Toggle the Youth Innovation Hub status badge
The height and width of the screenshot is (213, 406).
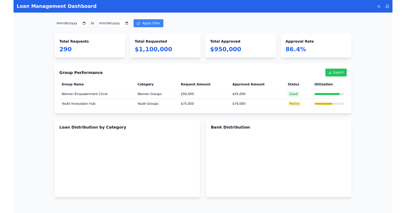point(294,103)
